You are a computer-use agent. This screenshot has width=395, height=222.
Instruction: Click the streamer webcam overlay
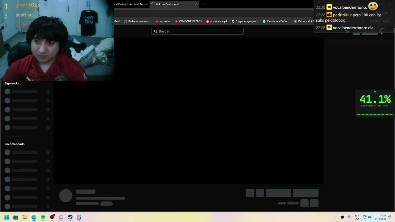point(57,40)
